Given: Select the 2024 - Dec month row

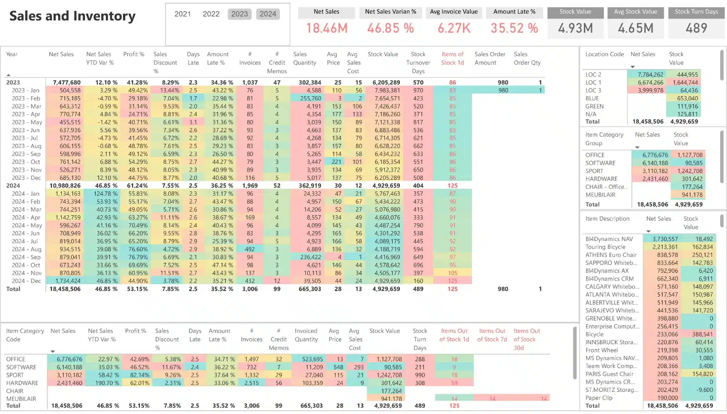Looking at the screenshot, I should point(26,281).
